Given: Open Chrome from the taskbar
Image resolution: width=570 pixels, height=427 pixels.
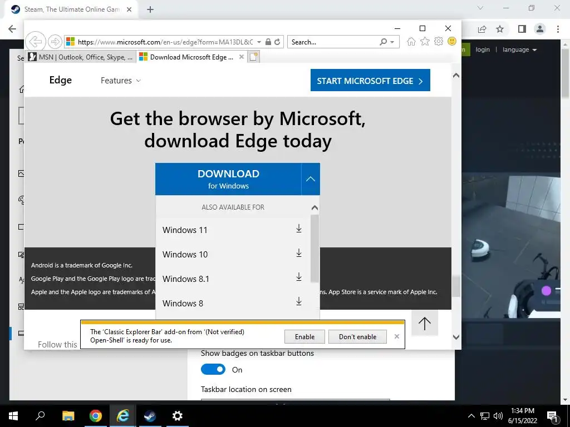Looking at the screenshot, I should point(96,416).
